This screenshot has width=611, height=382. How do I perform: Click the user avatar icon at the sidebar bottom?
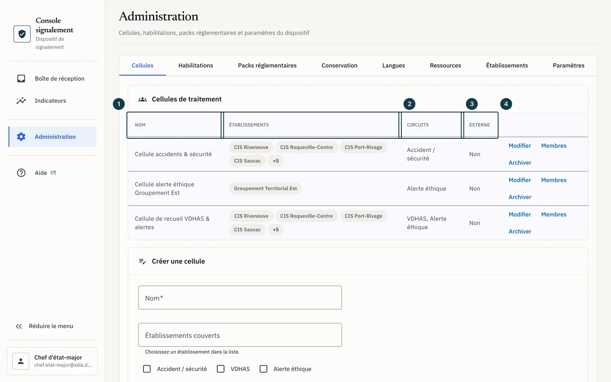[21, 361]
